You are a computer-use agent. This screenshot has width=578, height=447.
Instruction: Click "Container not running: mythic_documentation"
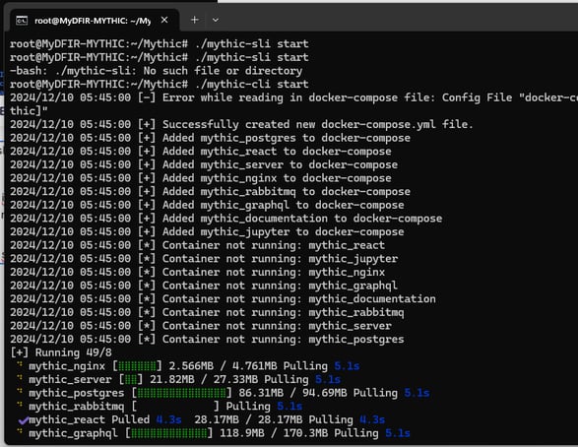tap(299, 299)
